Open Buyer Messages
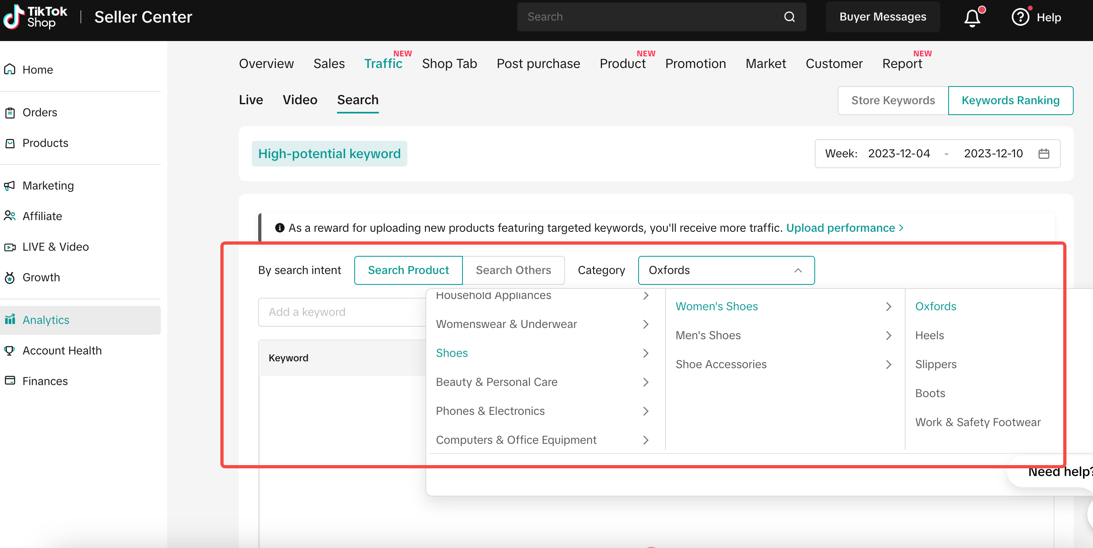 [x=883, y=17]
